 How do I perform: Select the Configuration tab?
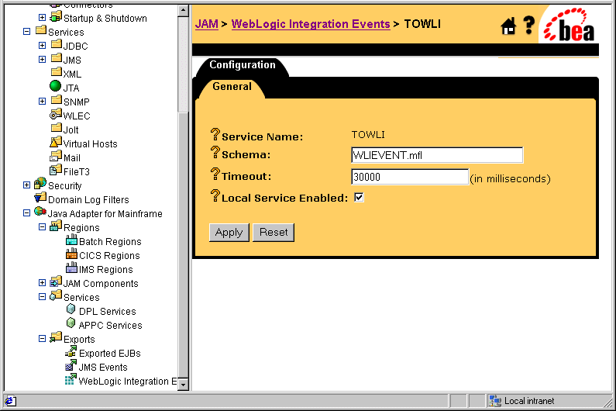[243, 65]
